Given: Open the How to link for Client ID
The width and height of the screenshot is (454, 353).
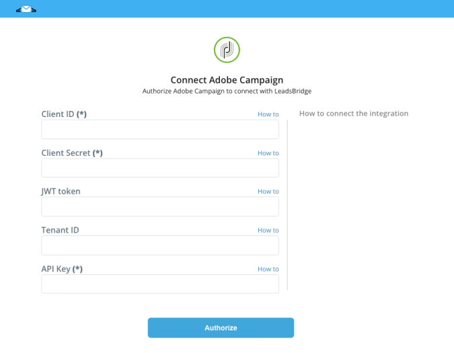Looking at the screenshot, I should [268, 114].
